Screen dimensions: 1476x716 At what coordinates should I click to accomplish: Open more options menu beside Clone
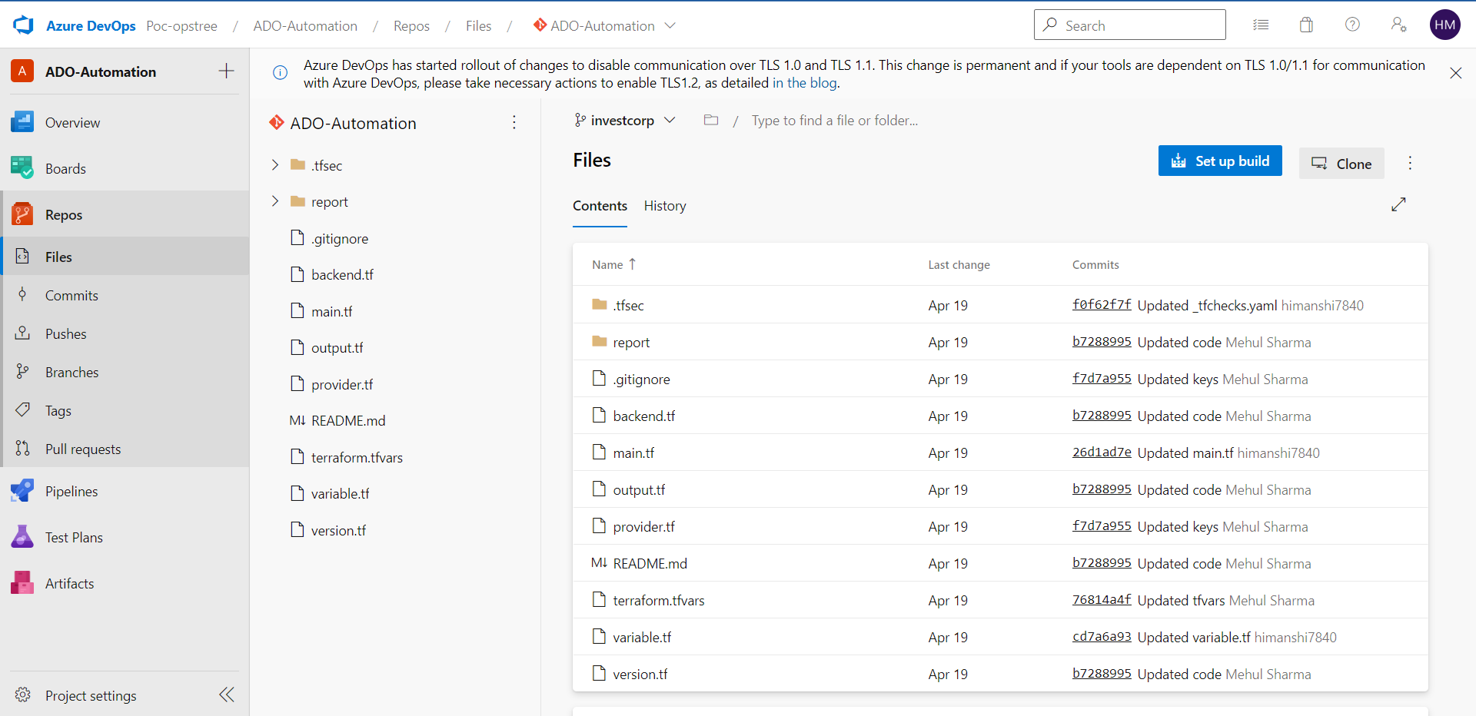(x=1410, y=163)
